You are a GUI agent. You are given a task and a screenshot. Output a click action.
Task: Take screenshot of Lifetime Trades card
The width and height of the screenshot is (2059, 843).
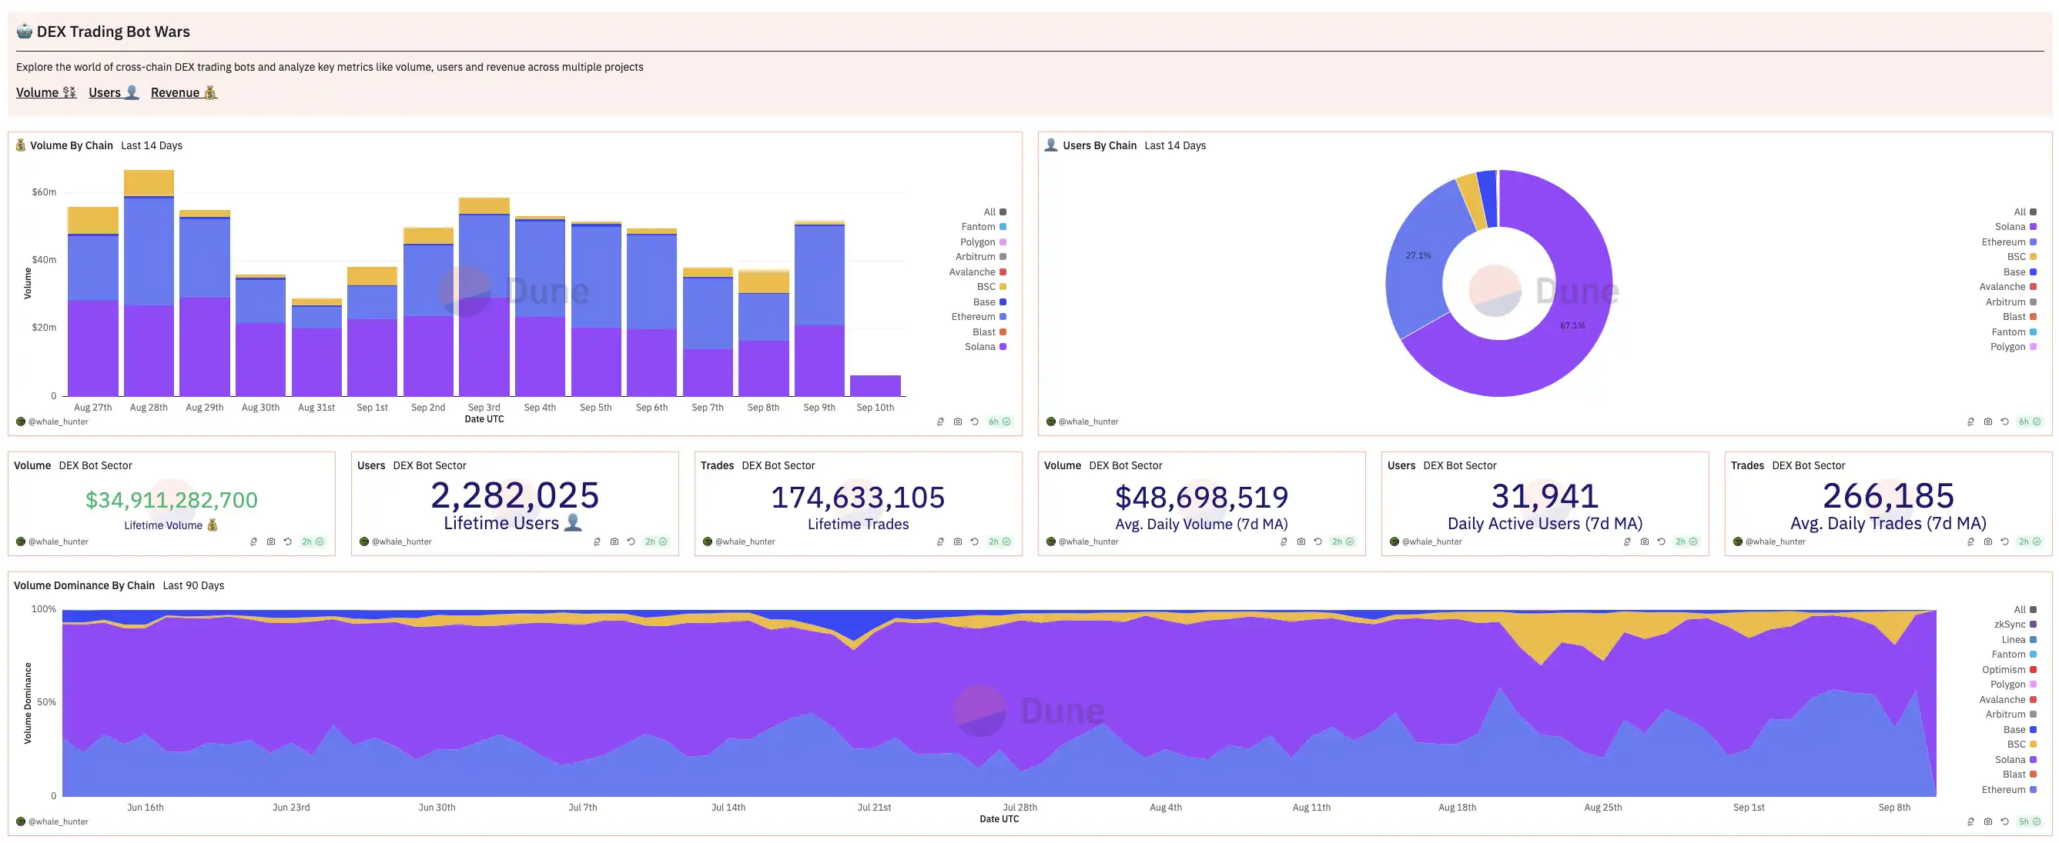coord(958,541)
